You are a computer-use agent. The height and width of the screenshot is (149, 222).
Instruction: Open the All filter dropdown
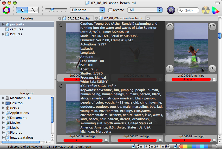pyautogui.click(x=145, y=10)
